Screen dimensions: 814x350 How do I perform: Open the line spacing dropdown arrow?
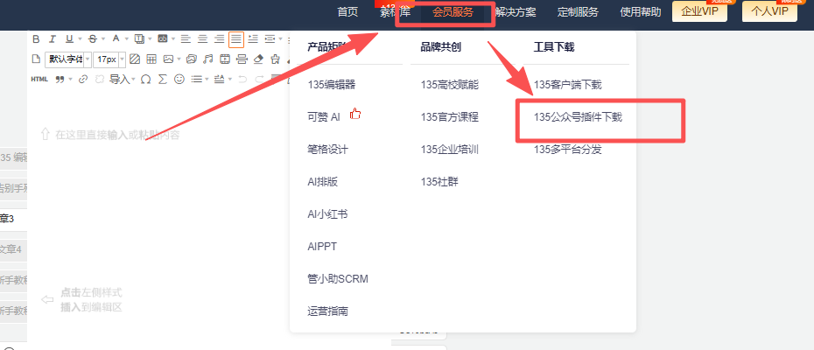(x=230, y=79)
